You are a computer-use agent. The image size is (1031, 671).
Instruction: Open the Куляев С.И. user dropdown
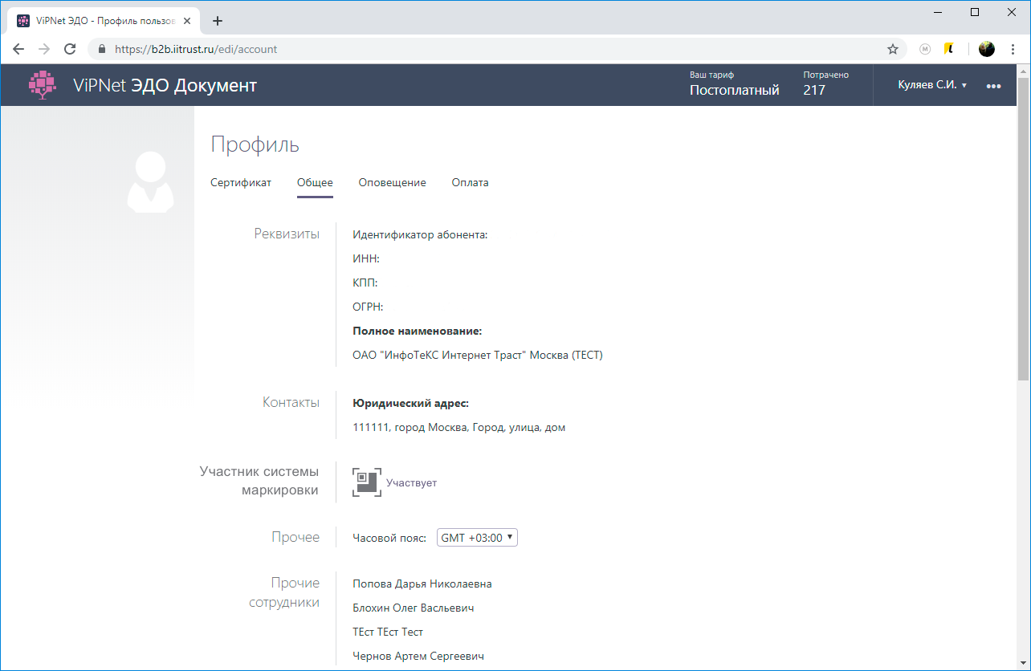pos(931,85)
